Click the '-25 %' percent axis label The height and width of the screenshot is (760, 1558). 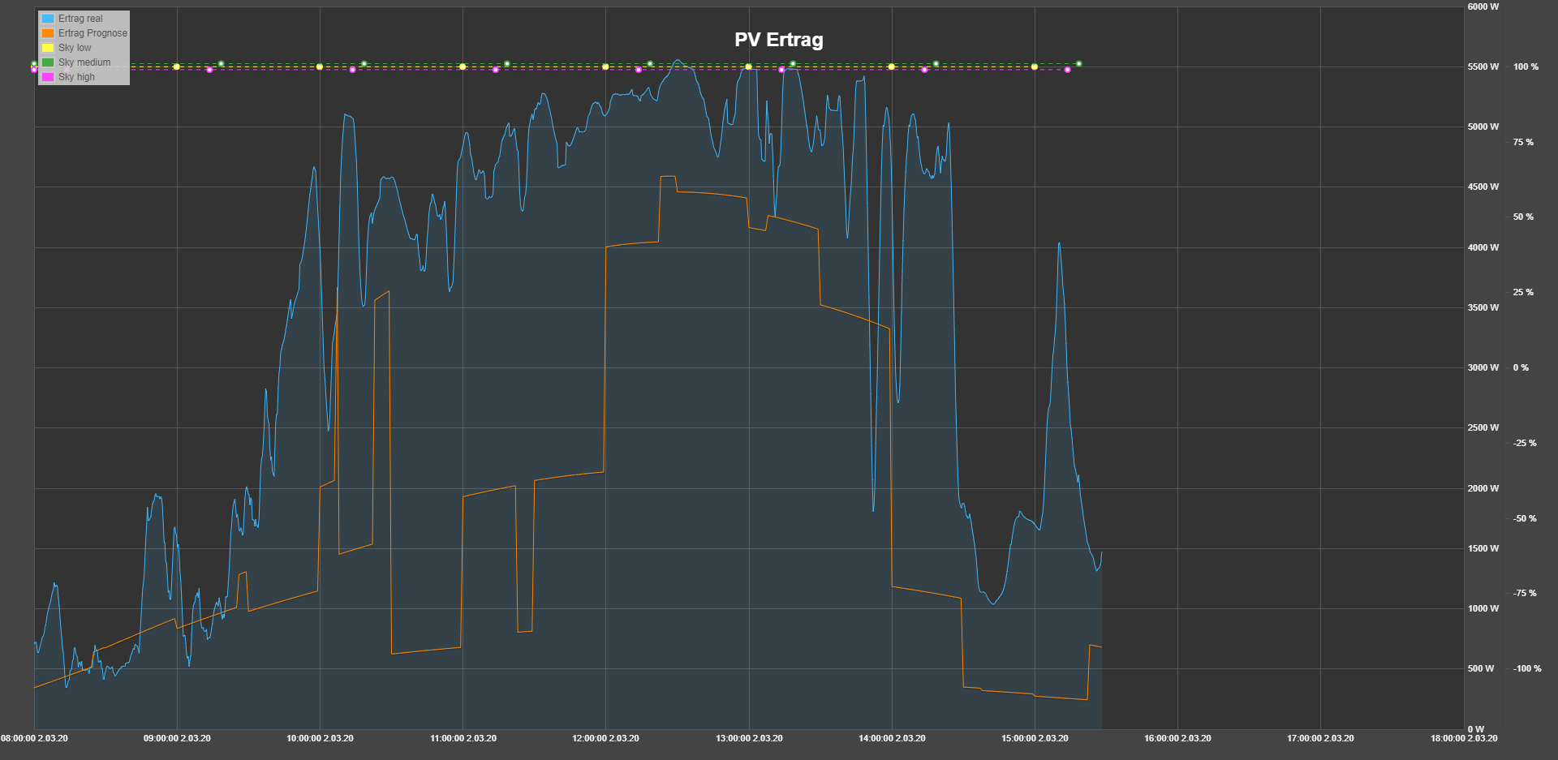point(1525,443)
